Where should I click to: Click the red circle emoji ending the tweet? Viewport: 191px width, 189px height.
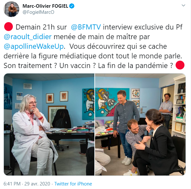pos(180,65)
